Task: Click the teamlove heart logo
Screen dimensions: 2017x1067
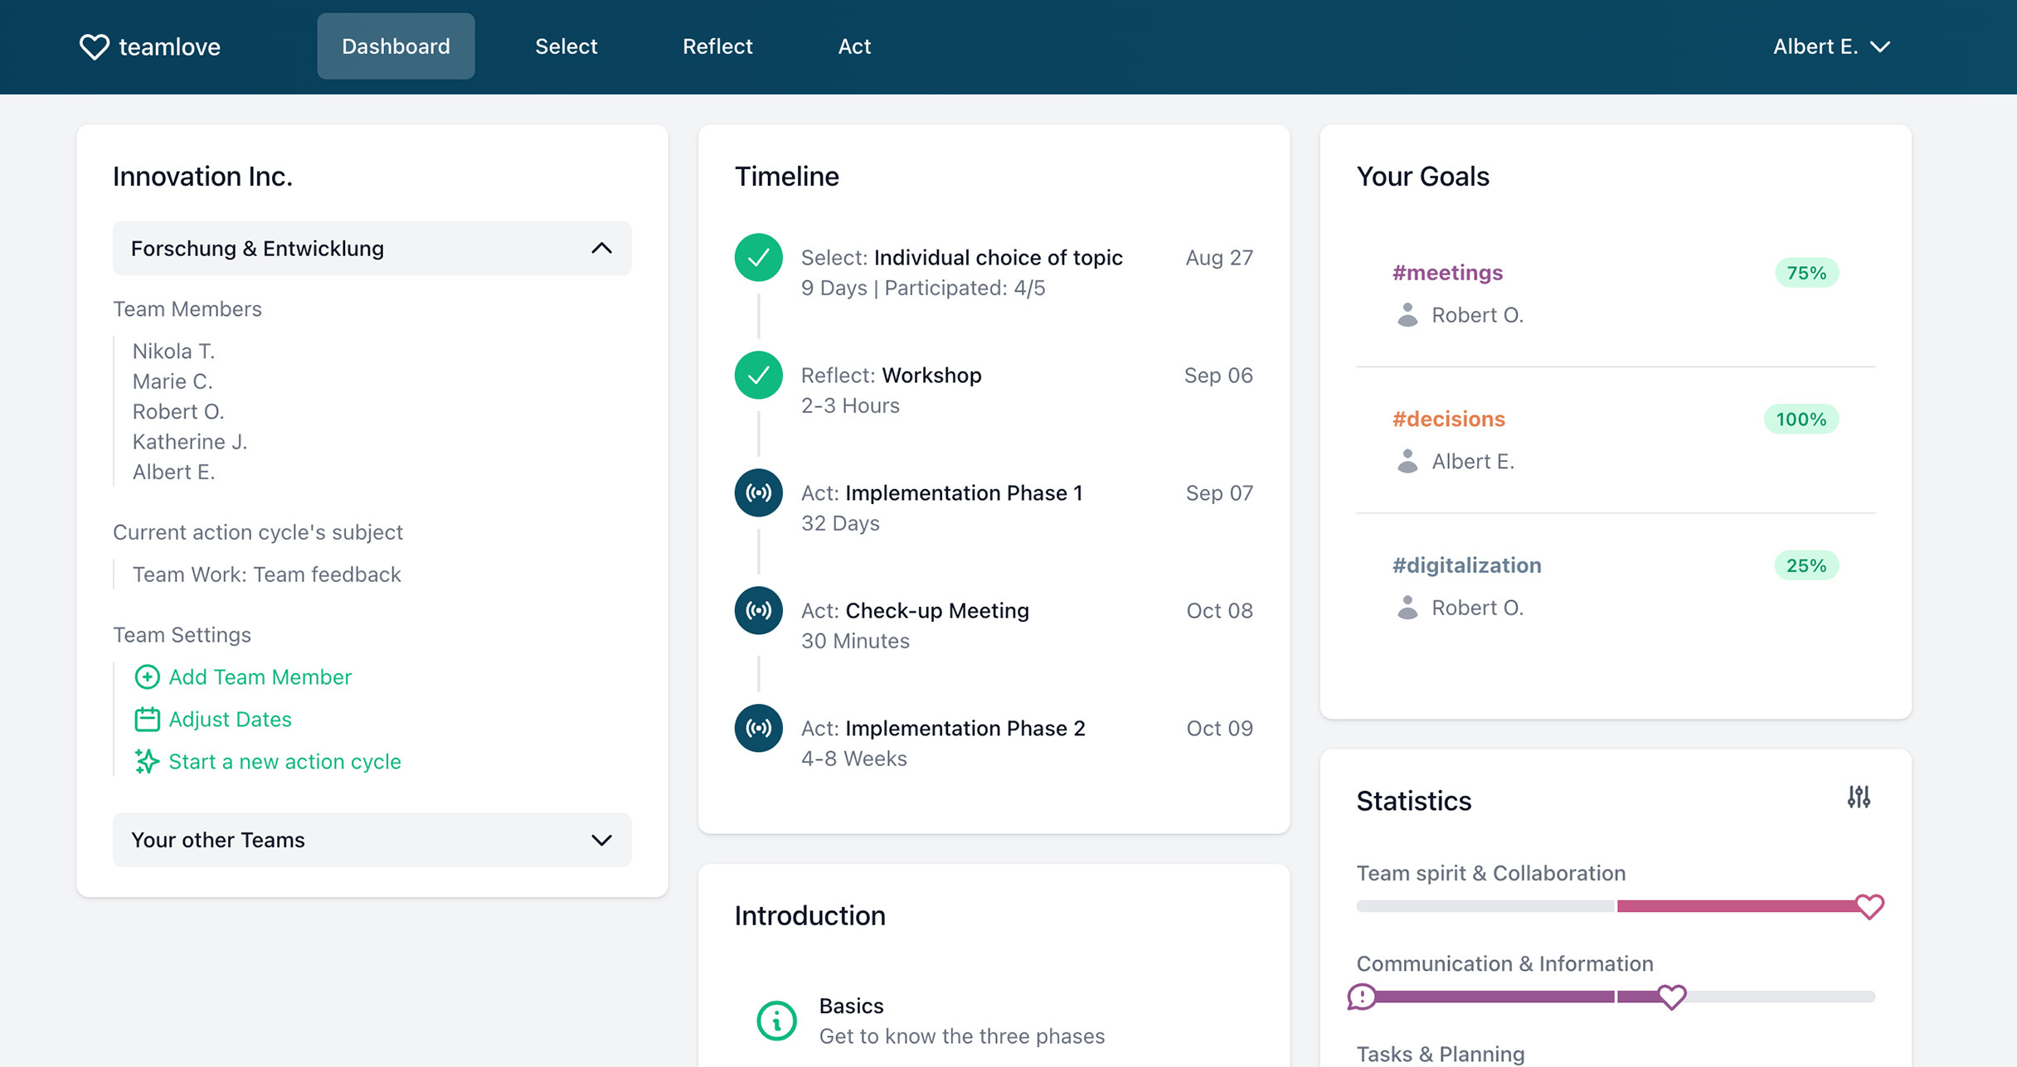Action: 95,46
